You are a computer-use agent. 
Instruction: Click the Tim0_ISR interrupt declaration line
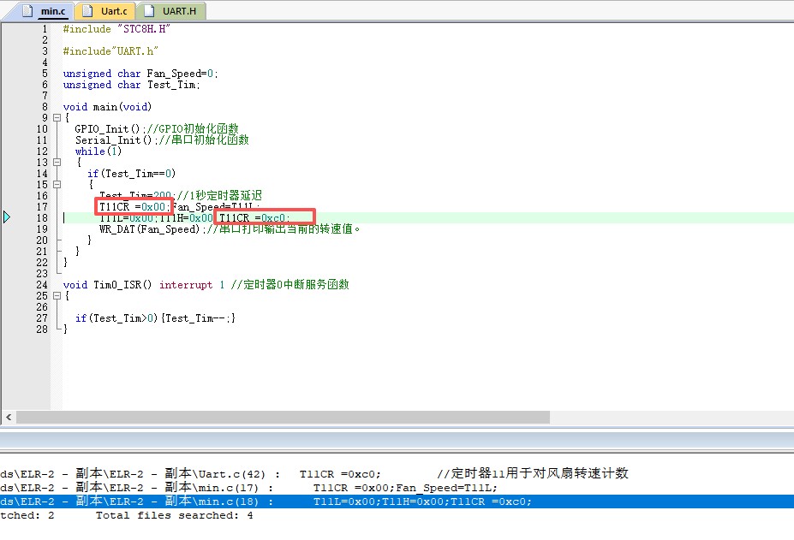[x=206, y=285]
